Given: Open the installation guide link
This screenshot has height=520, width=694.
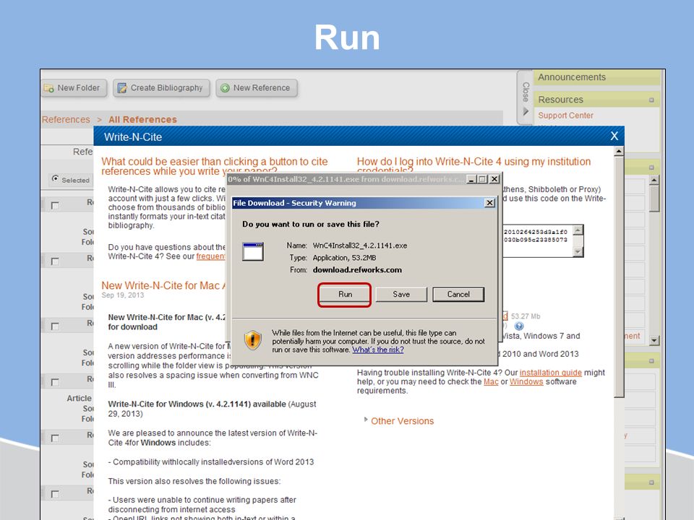Looking at the screenshot, I should [551, 373].
